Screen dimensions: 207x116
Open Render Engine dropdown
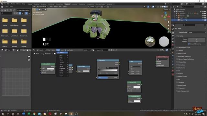pyautogui.click(x=197, y=32)
